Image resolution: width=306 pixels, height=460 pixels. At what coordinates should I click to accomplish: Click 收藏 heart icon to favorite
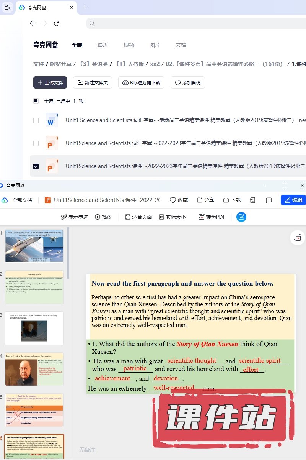point(173,200)
